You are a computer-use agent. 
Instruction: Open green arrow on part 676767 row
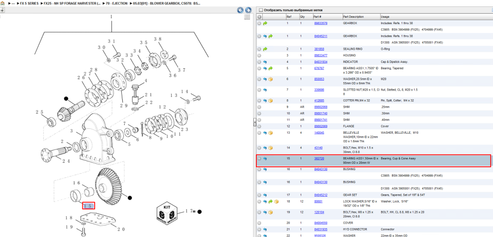270,68
